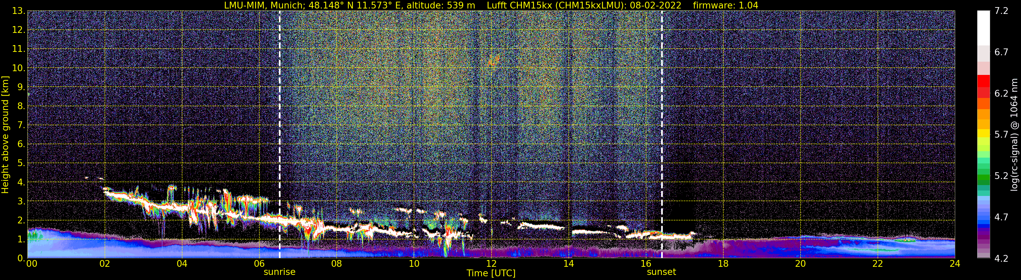Click the colorbar value '4.2'
Image resolution: width=1021 pixels, height=280 pixels.
1001,259
